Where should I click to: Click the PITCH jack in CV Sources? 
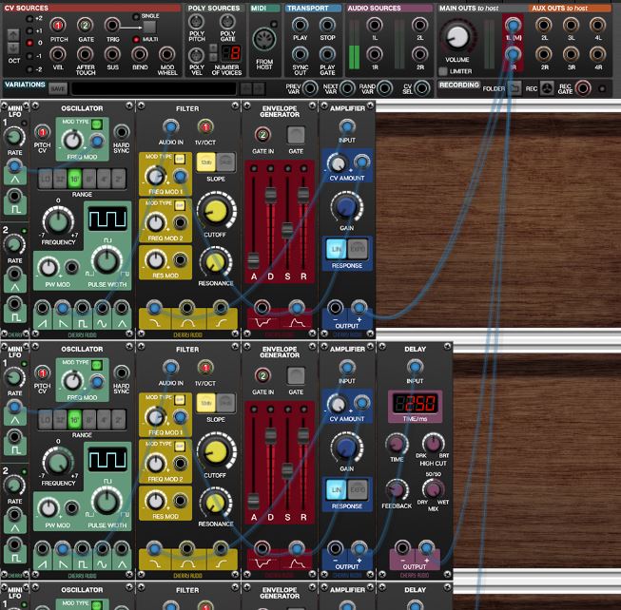[x=58, y=26]
